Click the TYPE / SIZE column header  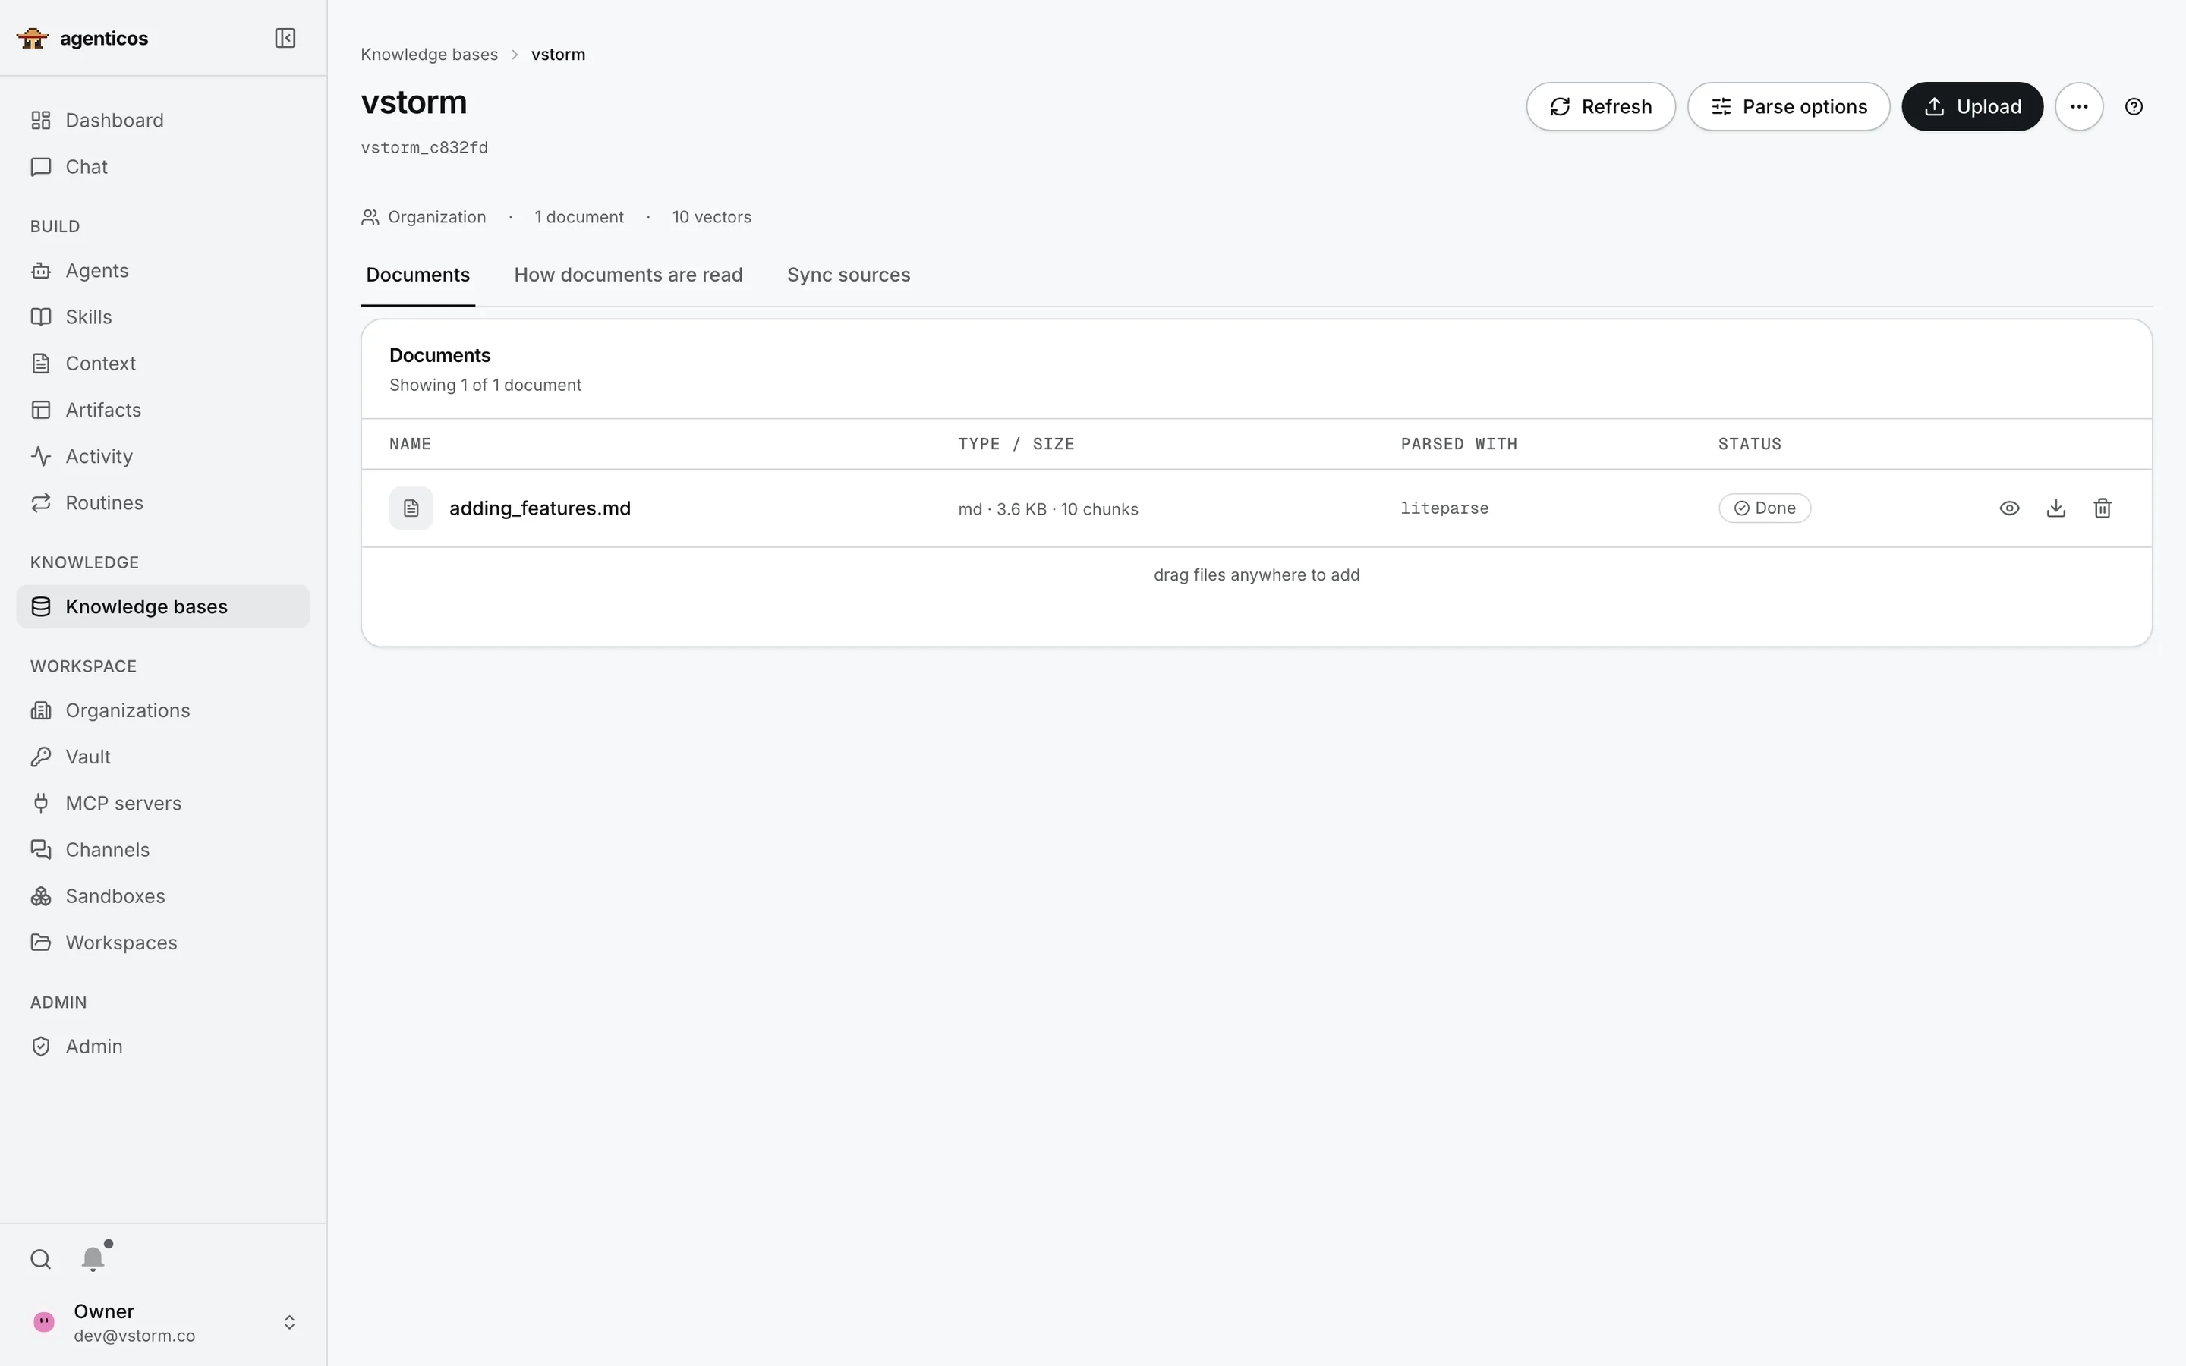pos(1016,444)
